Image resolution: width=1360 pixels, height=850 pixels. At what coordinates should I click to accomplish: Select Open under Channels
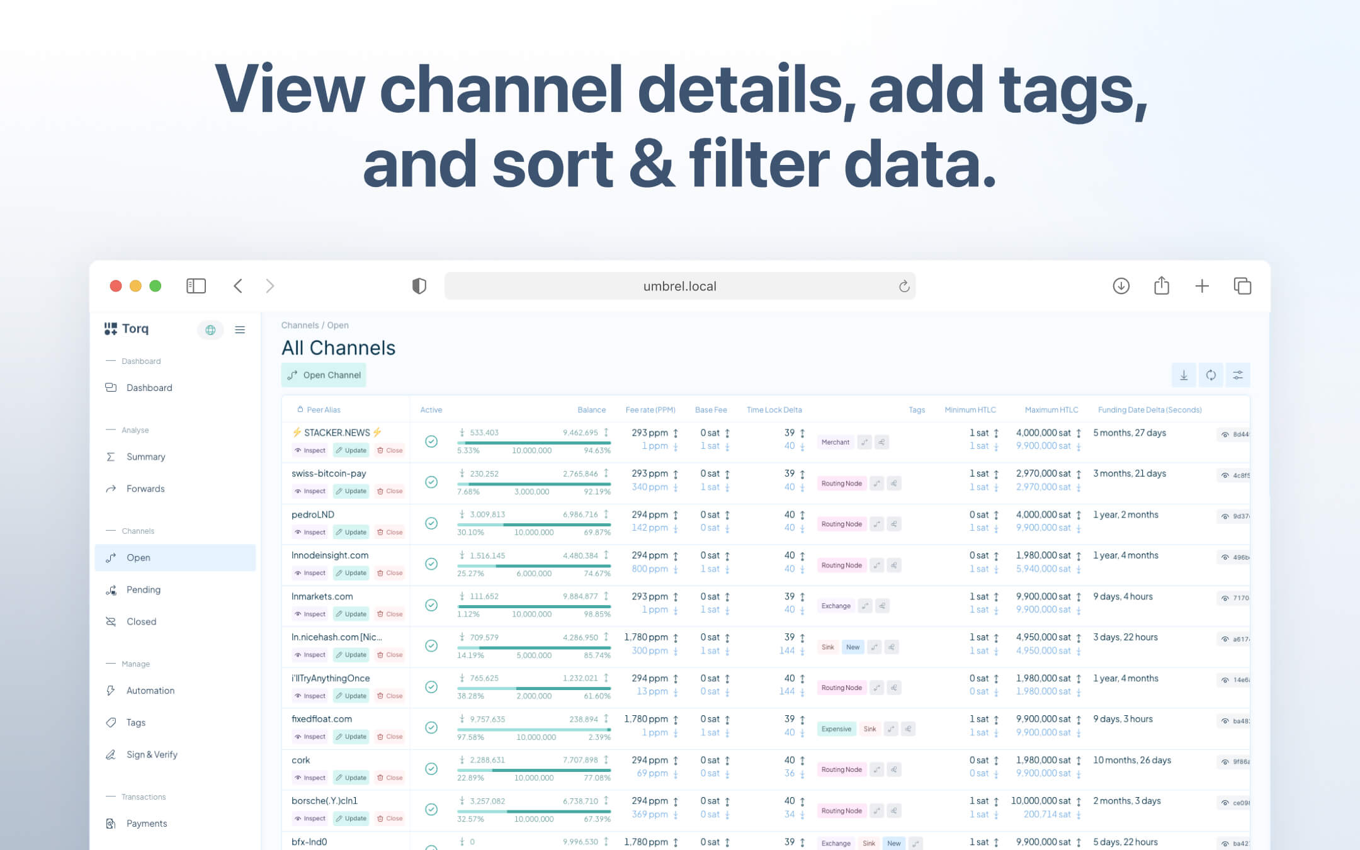tap(175, 558)
